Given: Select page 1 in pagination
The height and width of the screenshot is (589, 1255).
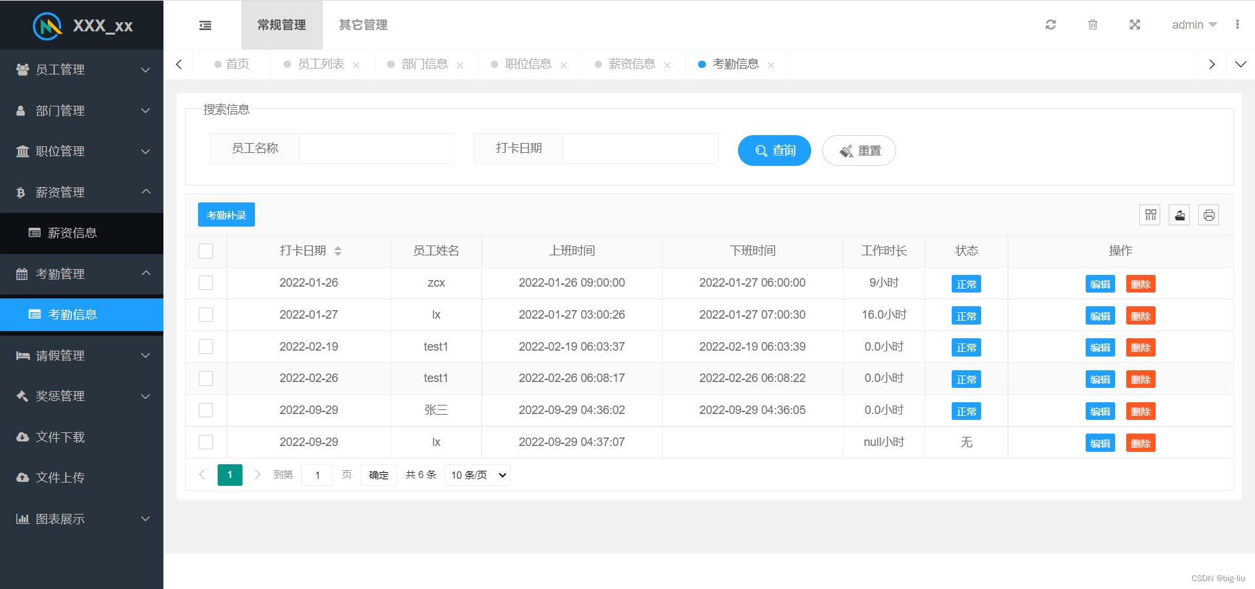Looking at the screenshot, I should pos(229,475).
